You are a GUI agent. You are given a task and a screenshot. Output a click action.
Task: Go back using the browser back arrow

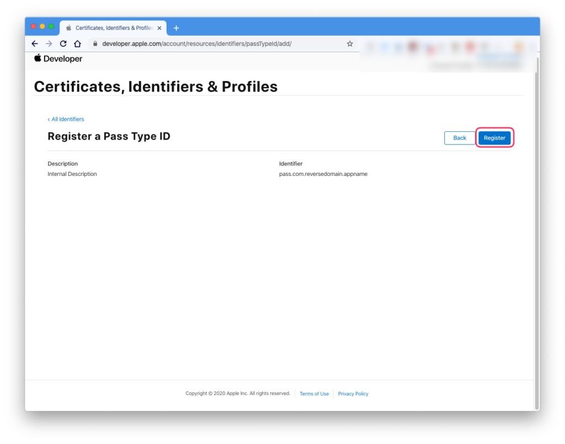[35, 44]
